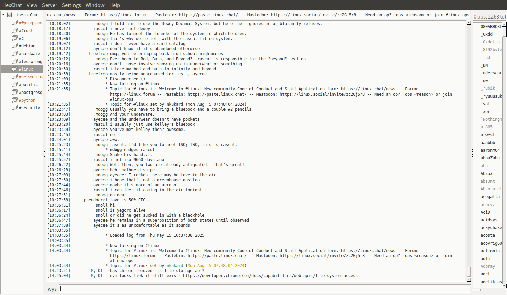Click the nkukard nickname in the topic line
This screenshot has height=295, width=507.
click(x=175, y=266)
